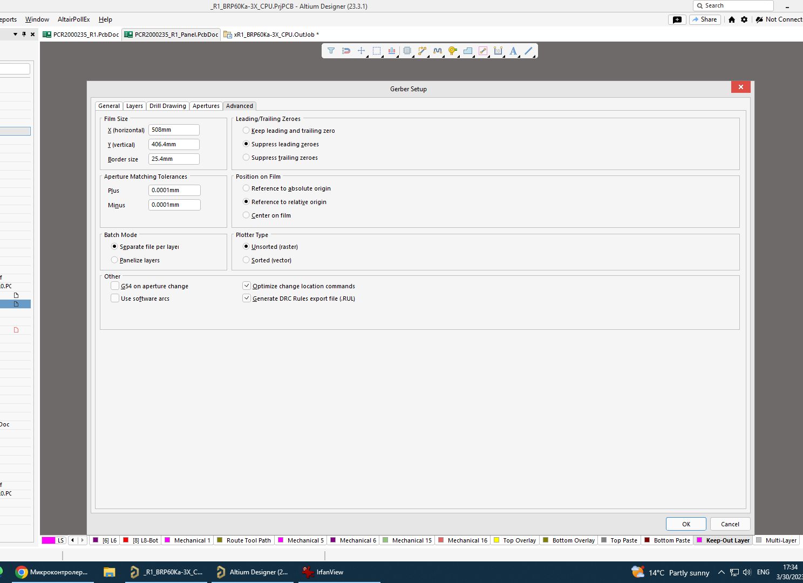Click the add comment speech-bubble icon
Image resolution: width=803 pixels, height=583 pixels.
pos(677,19)
